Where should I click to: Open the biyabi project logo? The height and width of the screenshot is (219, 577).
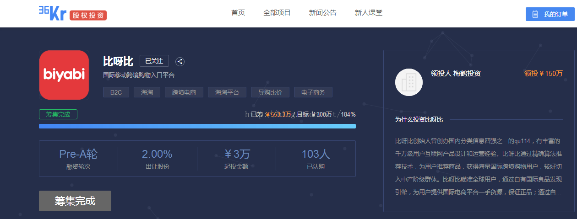[x=64, y=75]
